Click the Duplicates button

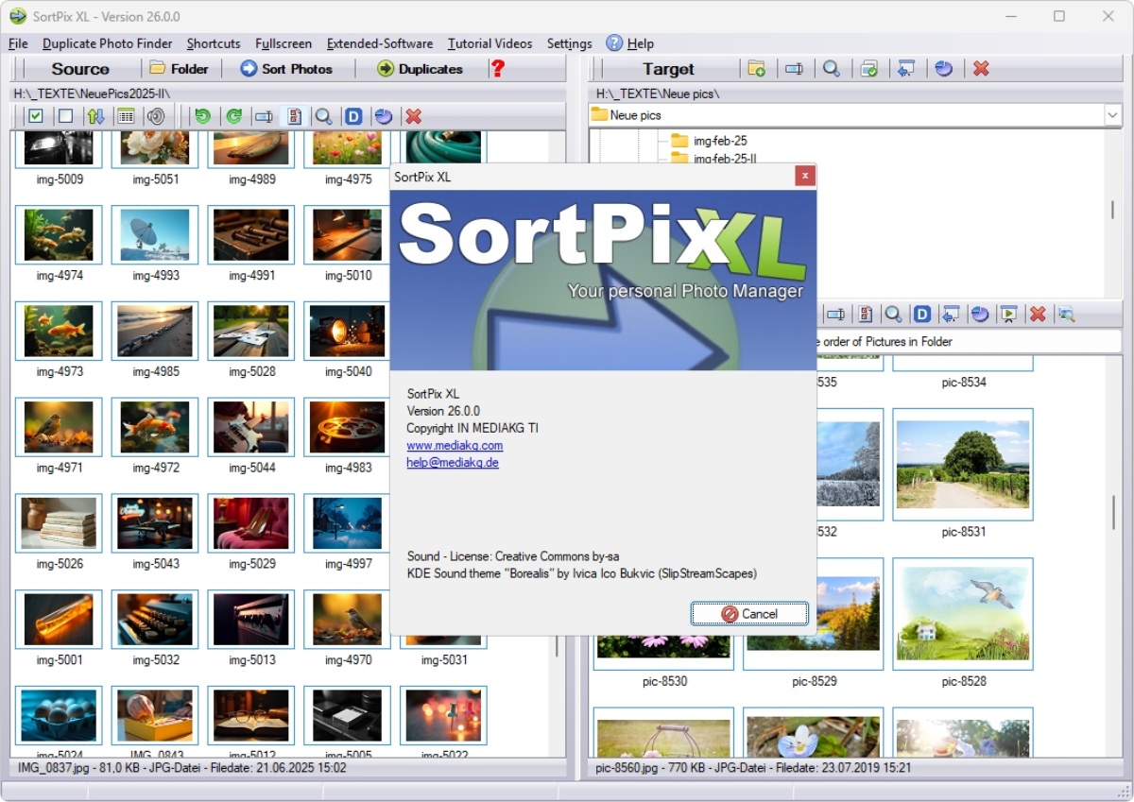(420, 68)
